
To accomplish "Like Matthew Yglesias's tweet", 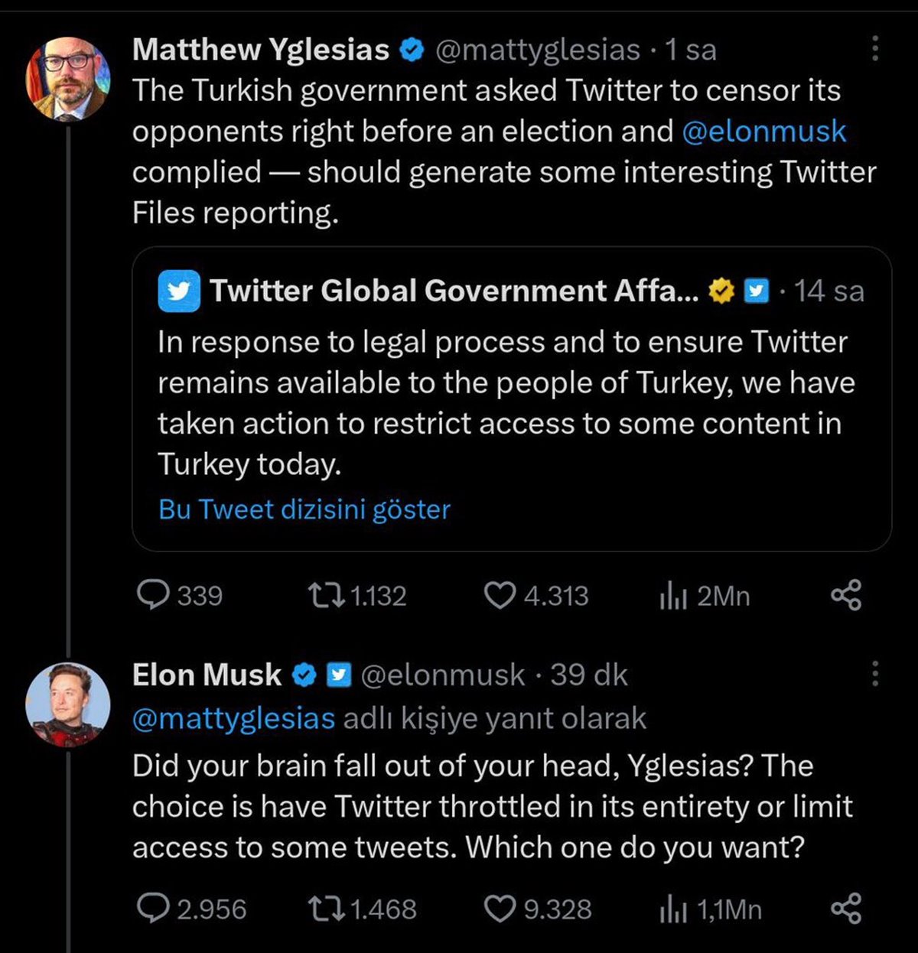I will click(501, 596).
